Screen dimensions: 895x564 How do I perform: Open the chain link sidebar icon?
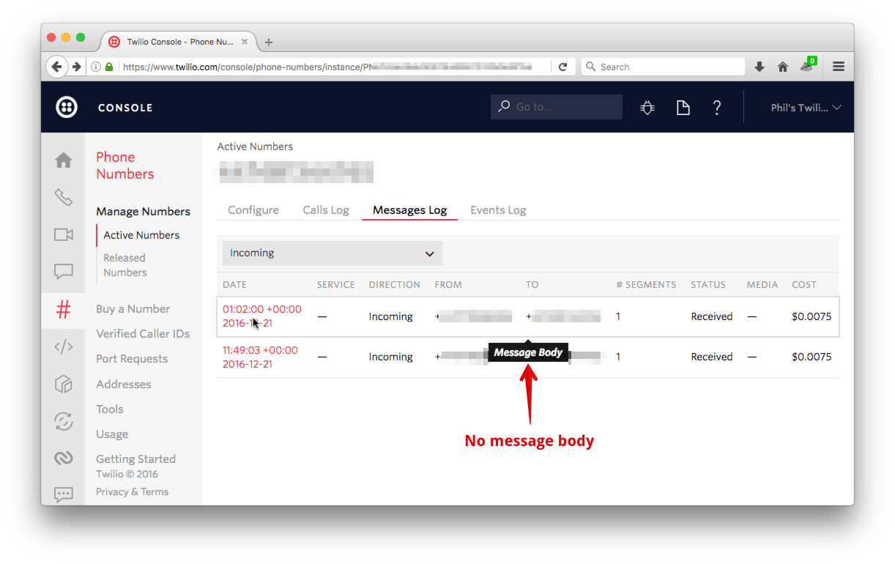(64, 459)
